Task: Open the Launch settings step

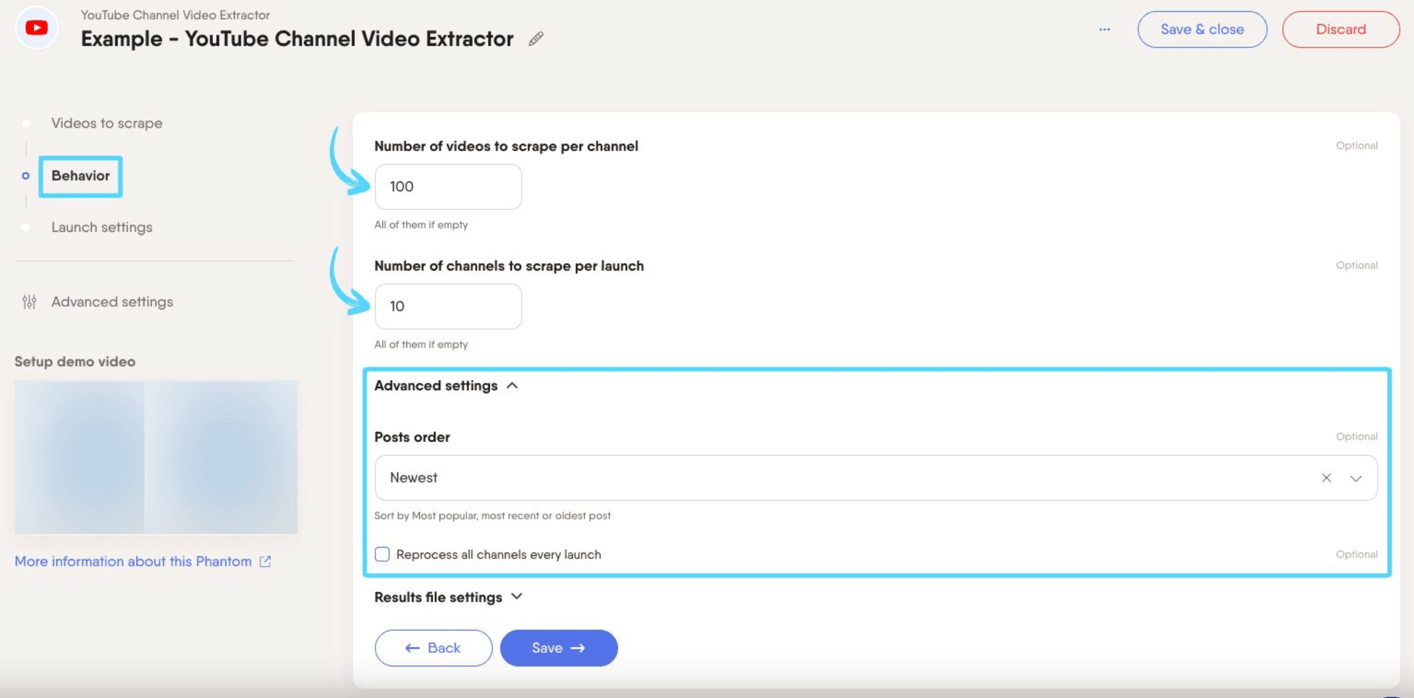Action: tap(102, 227)
